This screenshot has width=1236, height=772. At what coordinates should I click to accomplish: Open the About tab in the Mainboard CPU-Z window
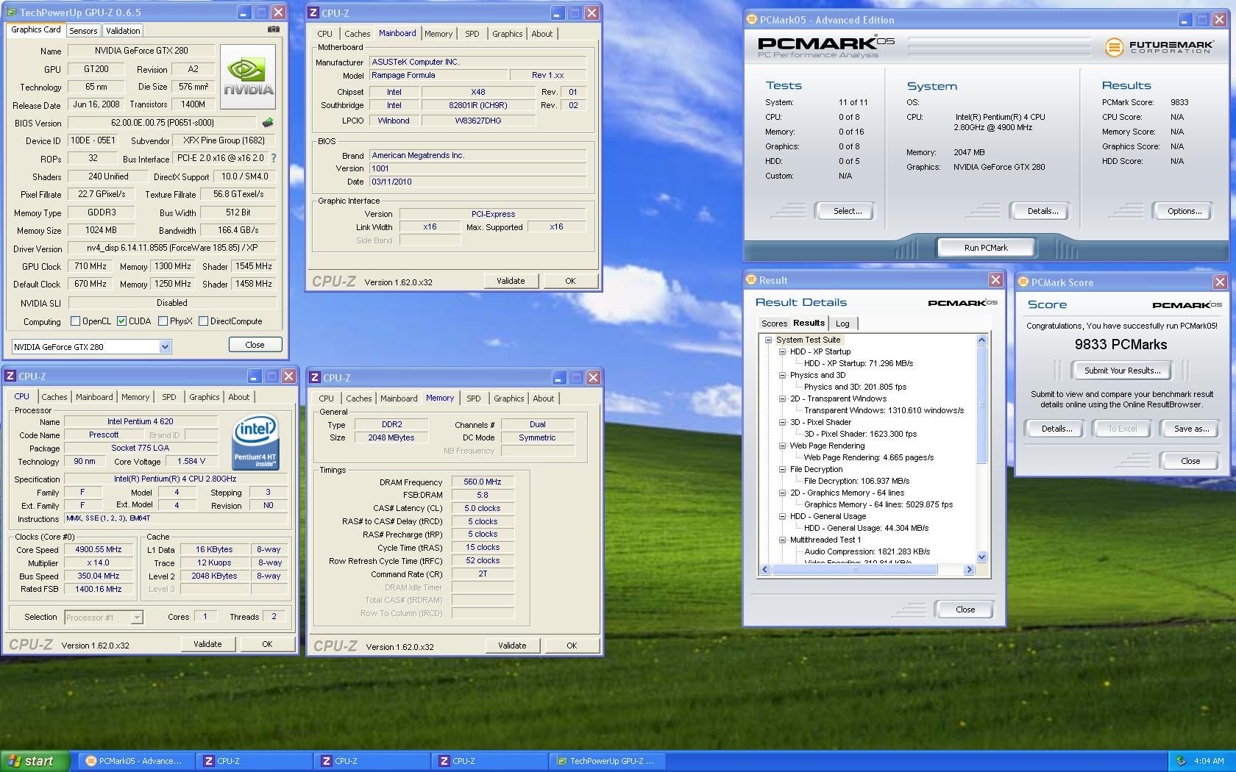click(x=541, y=34)
